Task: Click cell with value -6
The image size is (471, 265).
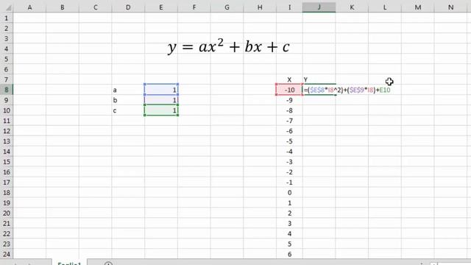Action: (x=289, y=131)
